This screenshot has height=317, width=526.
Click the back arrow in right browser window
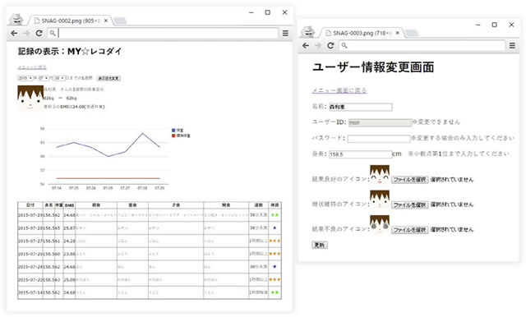pos(306,45)
